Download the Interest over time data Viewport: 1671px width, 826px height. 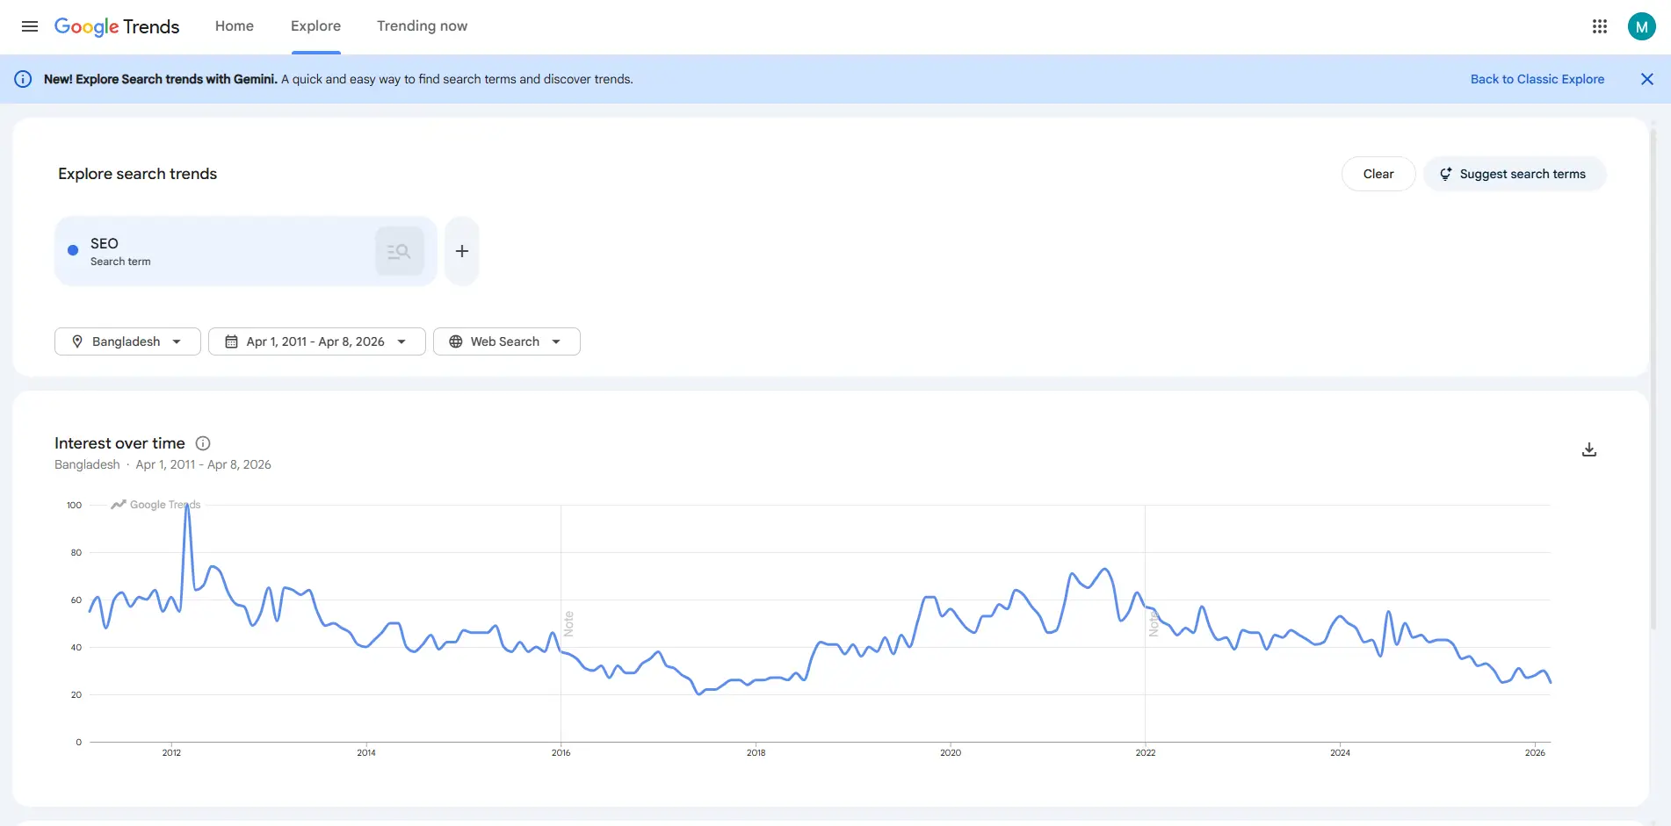click(1589, 449)
